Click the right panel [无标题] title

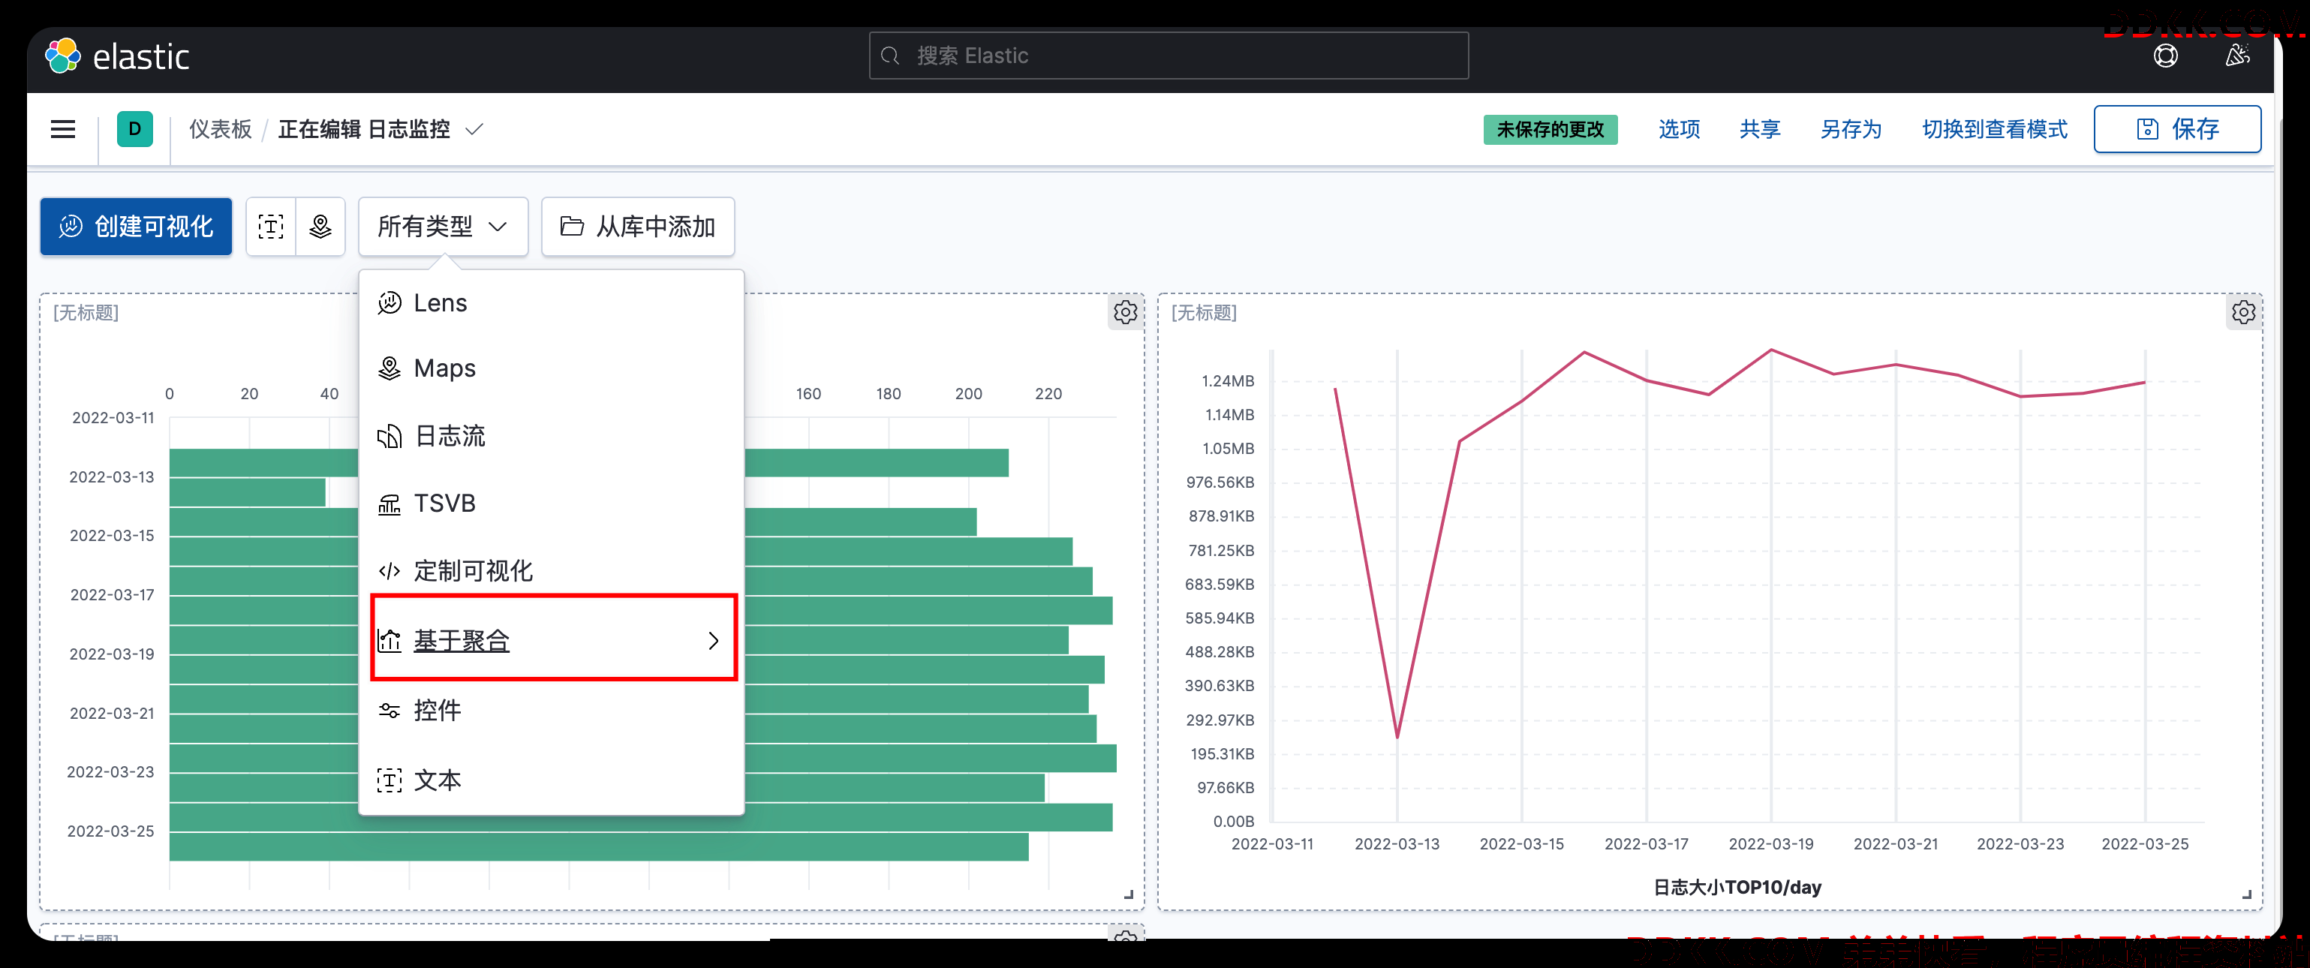(1205, 313)
